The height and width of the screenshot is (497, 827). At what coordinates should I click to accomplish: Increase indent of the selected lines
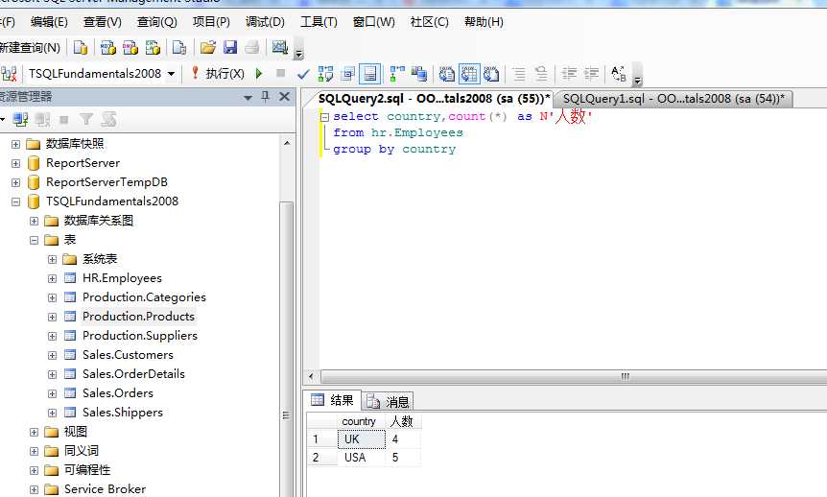591,74
